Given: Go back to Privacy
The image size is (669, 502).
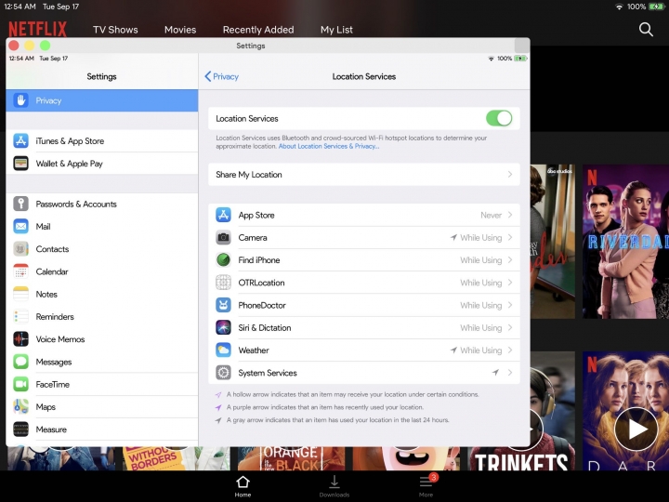Looking at the screenshot, I should [221, 76].
